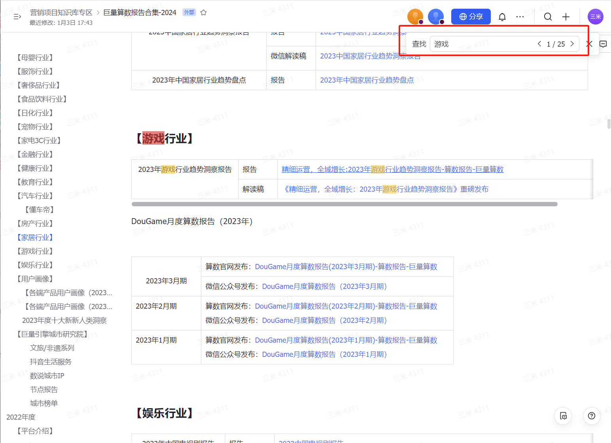This screenshot has height=443, width=611.
Task: Jump to 【教育行业】 in outline
Action: [x=34, y=182]
